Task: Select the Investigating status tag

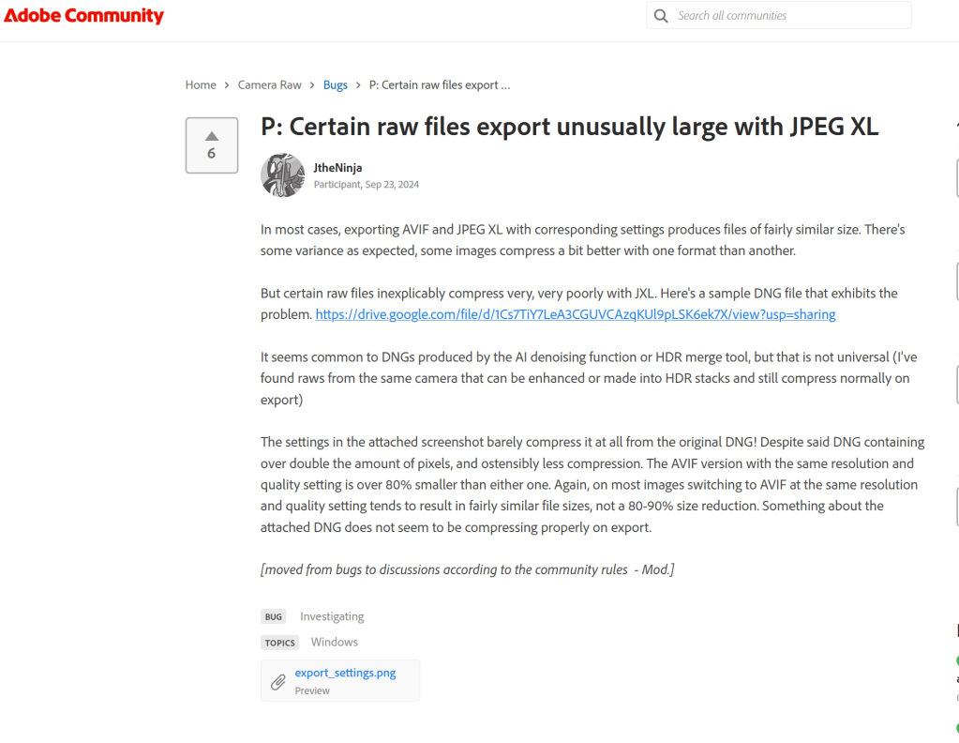Action: (x=332, y=616)
